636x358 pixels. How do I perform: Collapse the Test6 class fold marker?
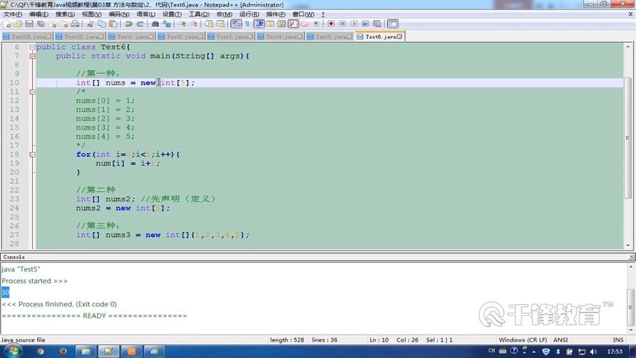click(x=31, y=47)
